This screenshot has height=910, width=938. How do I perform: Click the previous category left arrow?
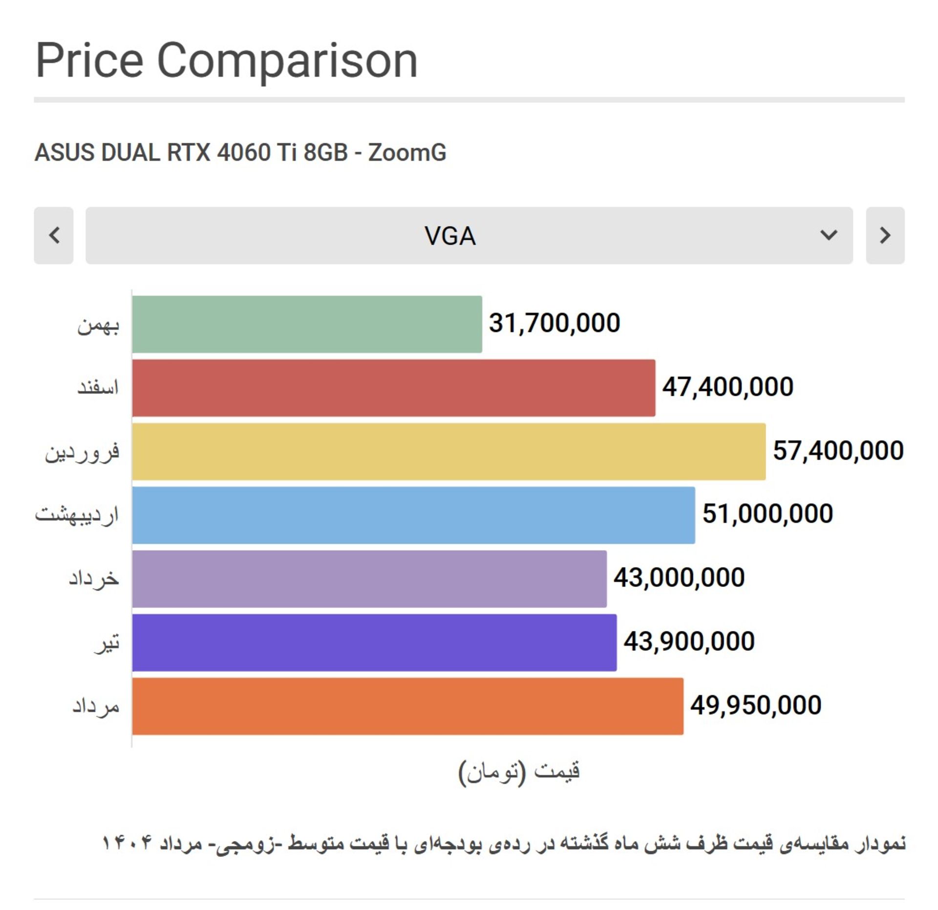point(54,236)
